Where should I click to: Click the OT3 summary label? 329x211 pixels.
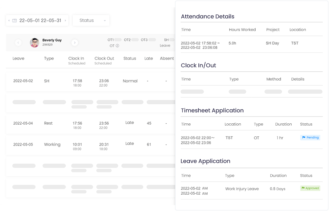coord(144,40)
